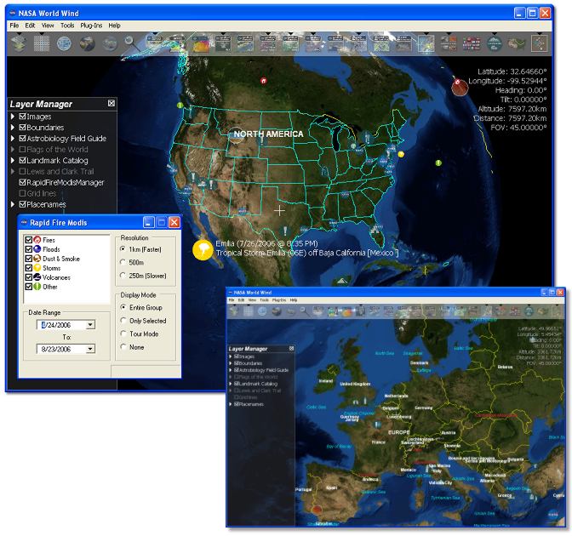The image size is (572, 536).
Task: Uncheck the Images layer checkbox
Action: coord(23,117)
